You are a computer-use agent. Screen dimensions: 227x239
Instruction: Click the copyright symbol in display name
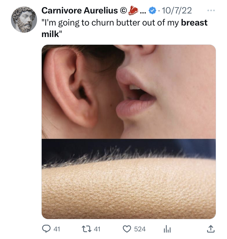123,10
